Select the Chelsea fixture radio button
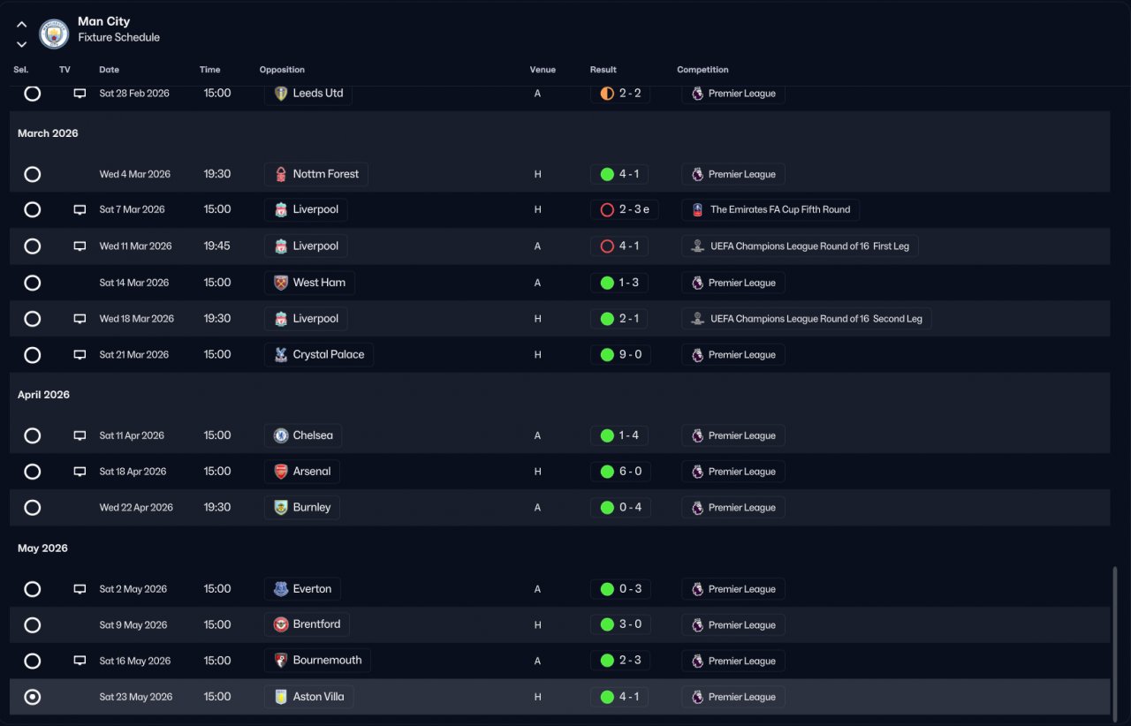Viewport: 1131px width, 726px height. coord(33,435)
